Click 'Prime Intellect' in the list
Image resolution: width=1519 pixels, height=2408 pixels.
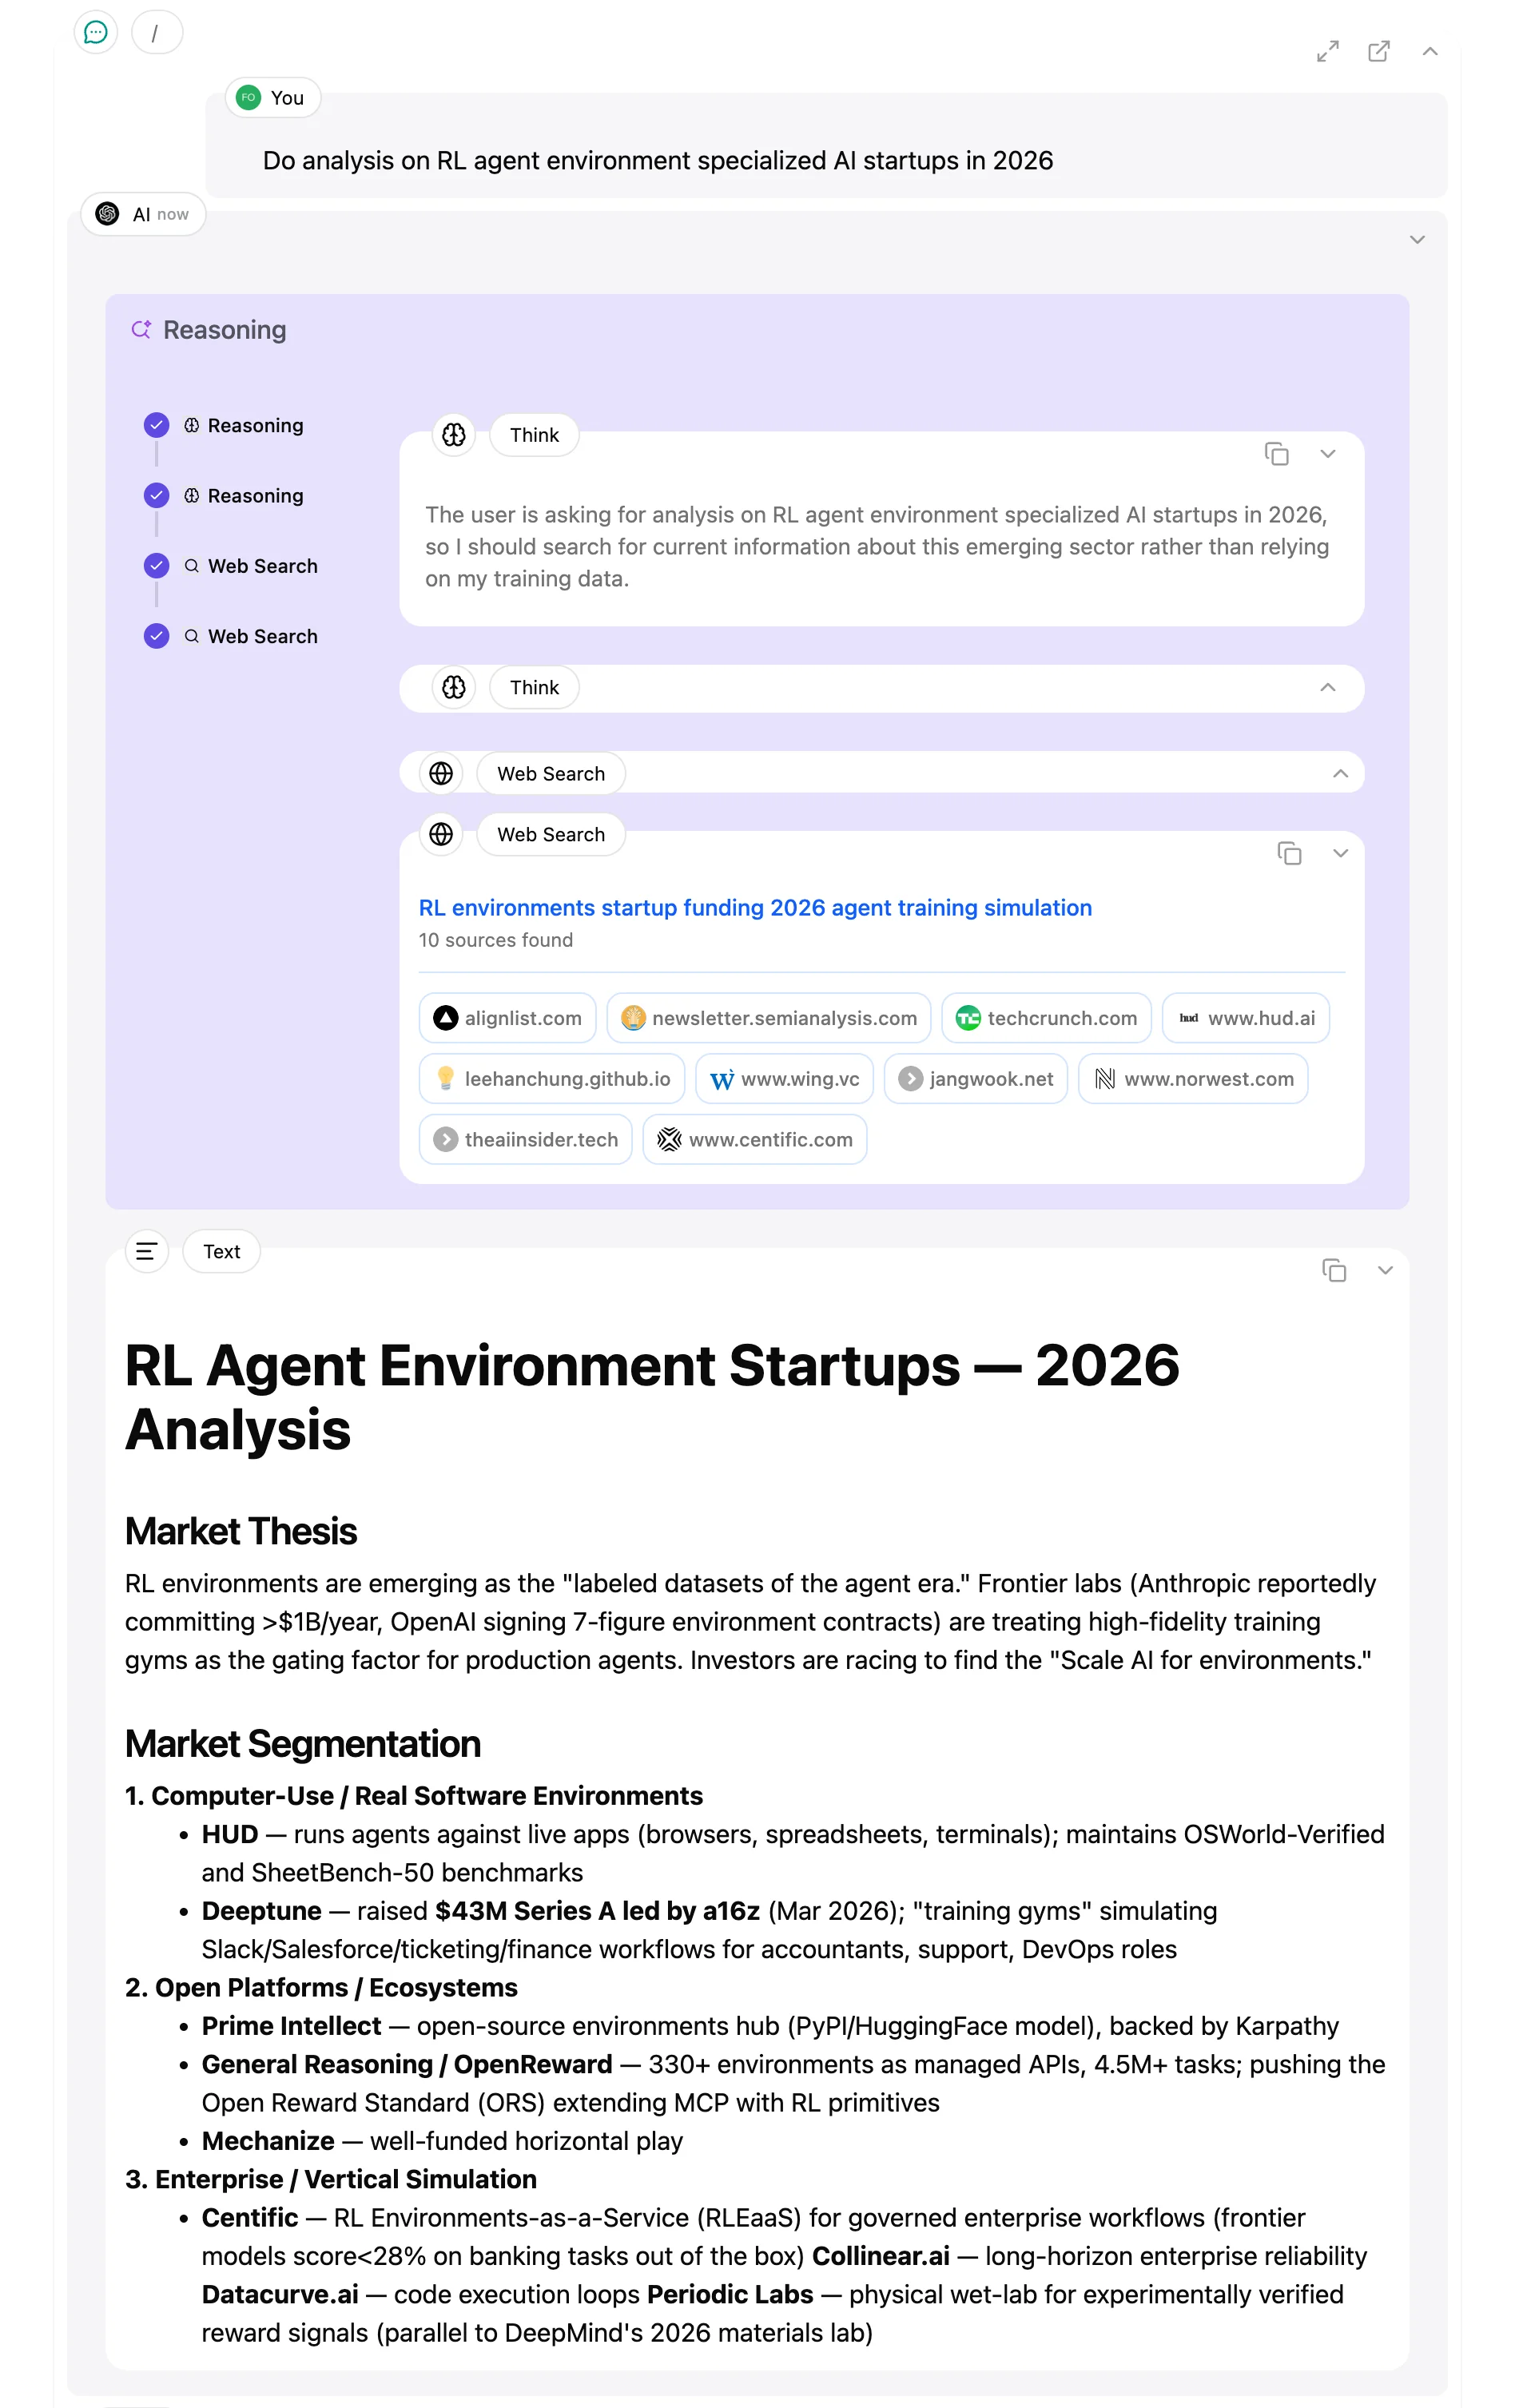click(291, 2026)
